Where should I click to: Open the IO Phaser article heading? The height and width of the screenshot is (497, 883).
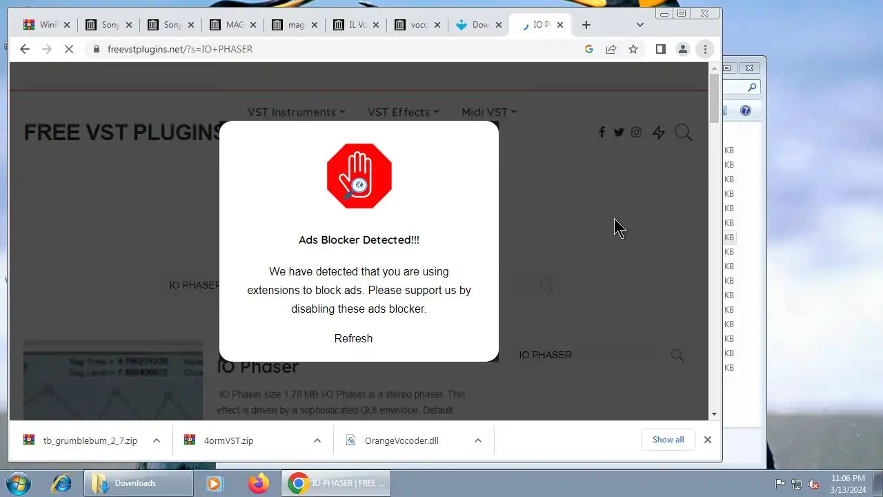[258, 367]
